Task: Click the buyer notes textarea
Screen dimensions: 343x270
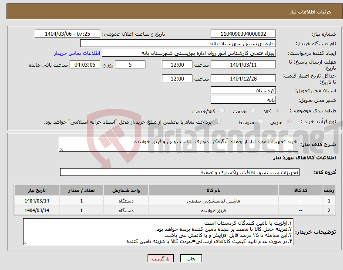Action: click(x=158, y=232)
